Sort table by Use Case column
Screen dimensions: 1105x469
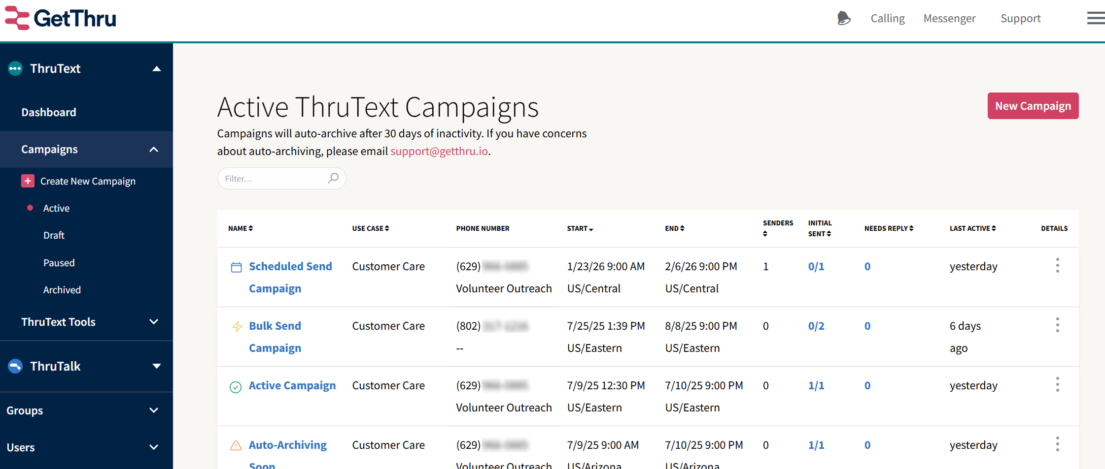coord(371,228)
